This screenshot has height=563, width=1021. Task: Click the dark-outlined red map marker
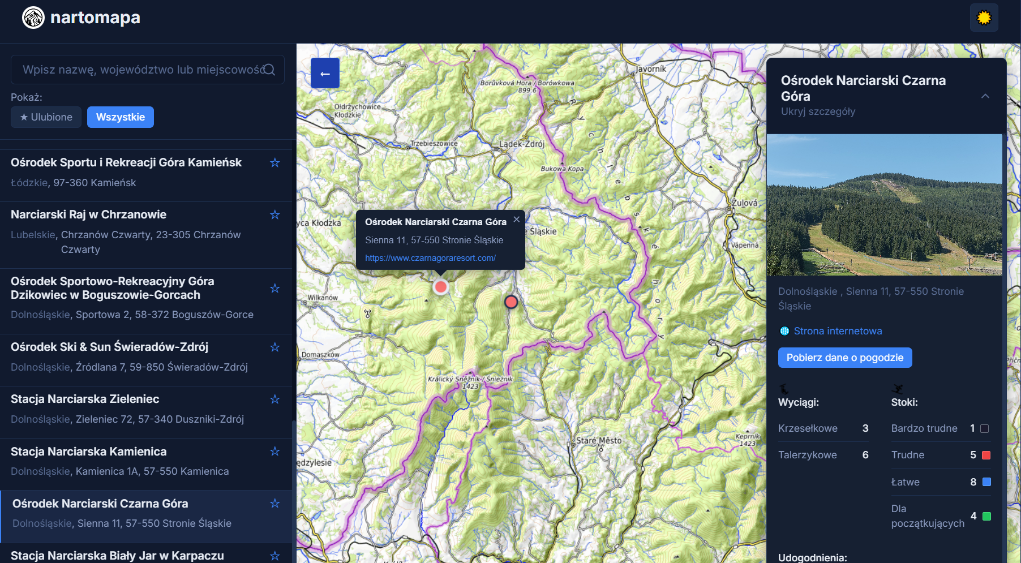point(511,302)
